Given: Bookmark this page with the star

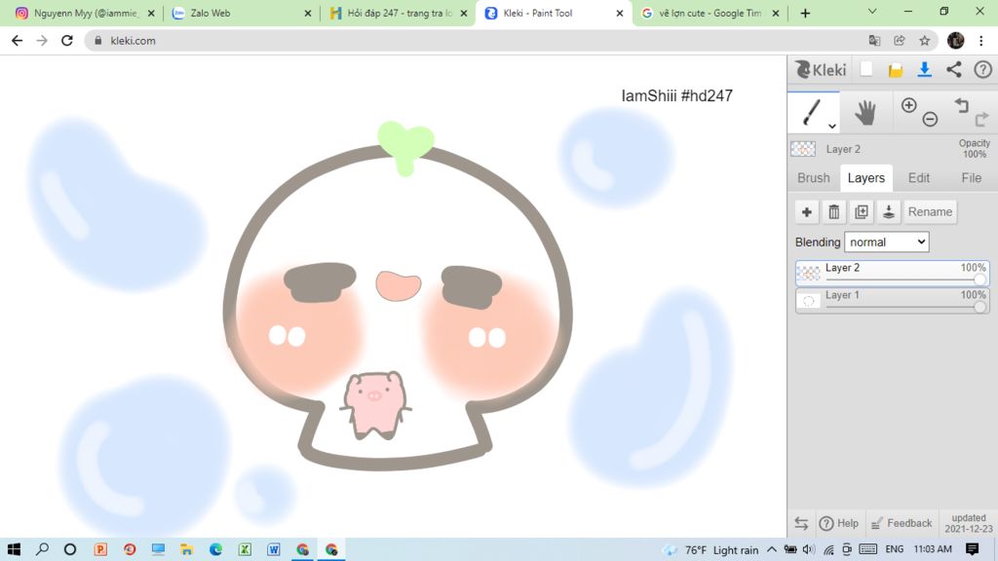Looking at the screenshot, I should click(x=925, y=40).
